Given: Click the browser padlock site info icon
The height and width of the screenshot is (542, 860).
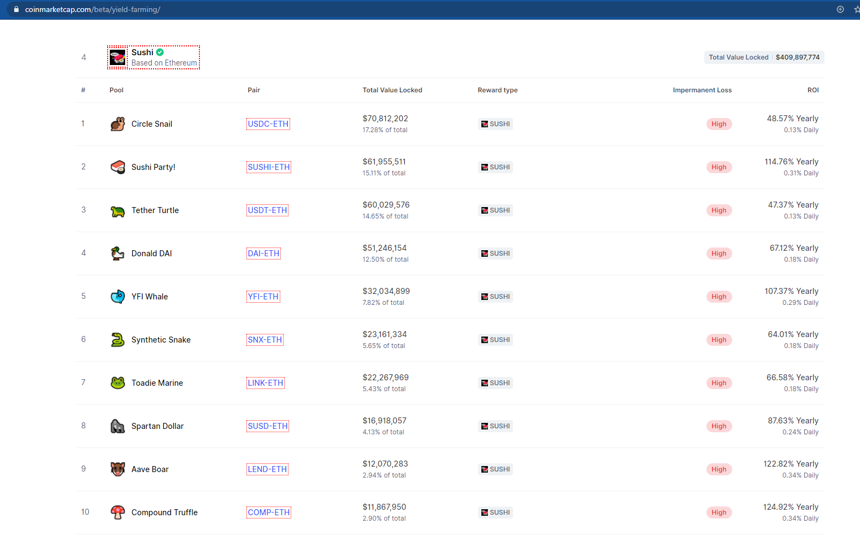Looking at the screenshot, I should [x=16, y=9].
